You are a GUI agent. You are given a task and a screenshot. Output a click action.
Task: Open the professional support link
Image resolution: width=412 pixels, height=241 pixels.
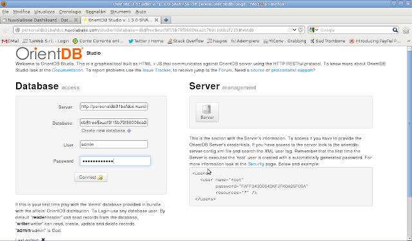coord(292,70)
